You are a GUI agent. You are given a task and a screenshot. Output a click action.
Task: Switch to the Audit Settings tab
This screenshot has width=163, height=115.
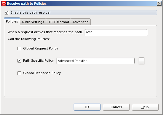[x=33, y=22]
